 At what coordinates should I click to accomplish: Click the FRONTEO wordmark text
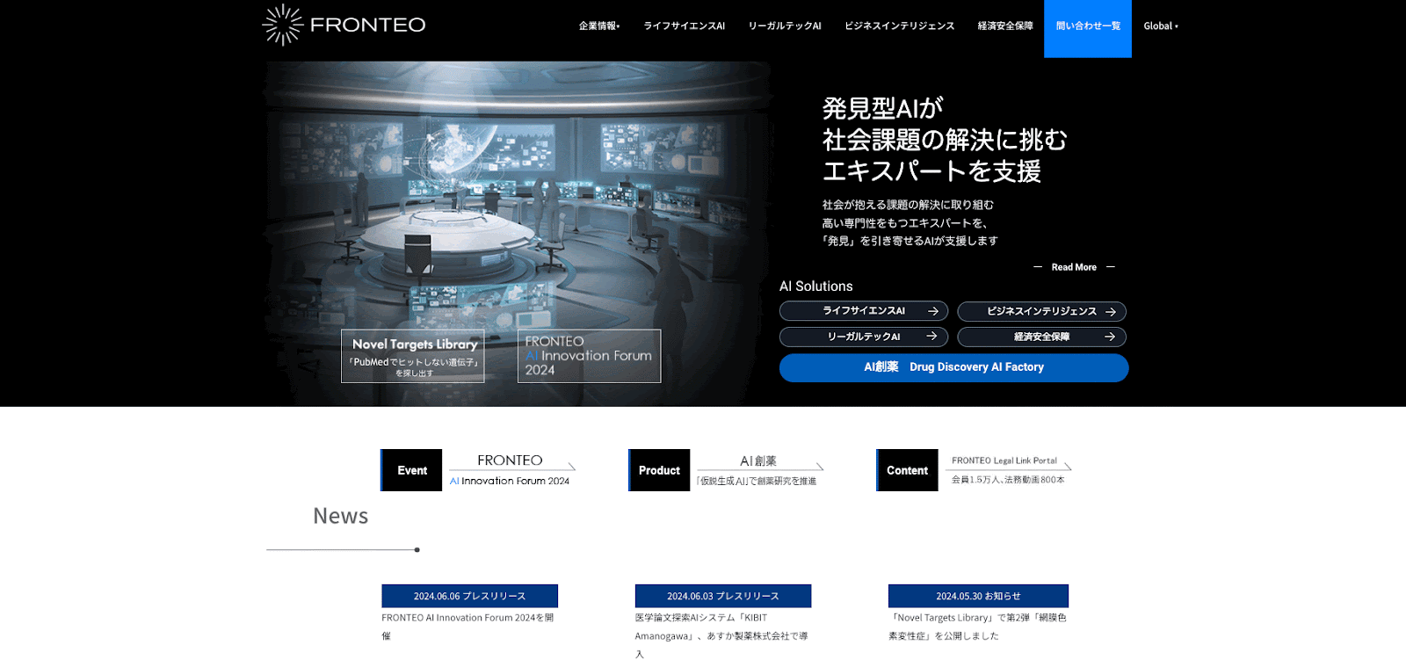point(368,25)
